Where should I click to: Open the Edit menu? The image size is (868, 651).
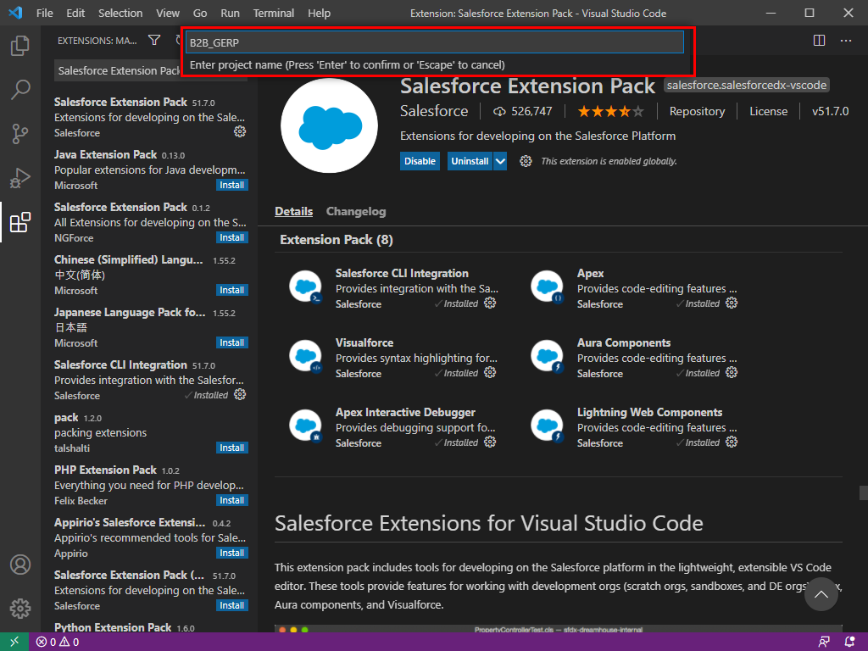[x=75, y=13]
